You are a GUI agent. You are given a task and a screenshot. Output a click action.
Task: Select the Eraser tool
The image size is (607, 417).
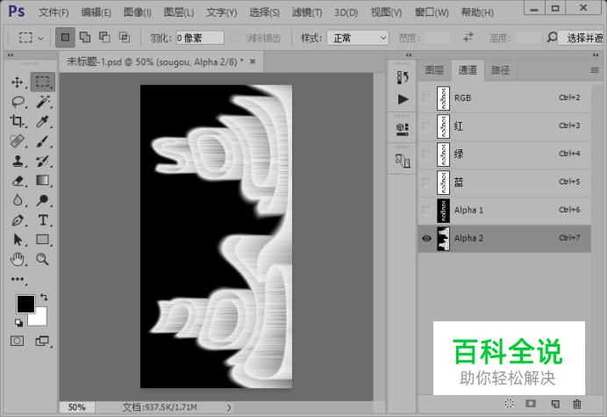coord(18,181)
